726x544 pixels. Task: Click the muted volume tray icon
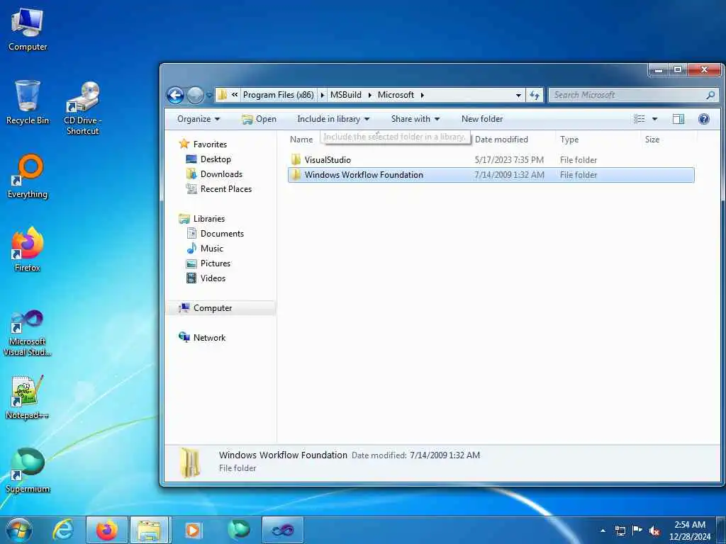(x=654, y=531)
